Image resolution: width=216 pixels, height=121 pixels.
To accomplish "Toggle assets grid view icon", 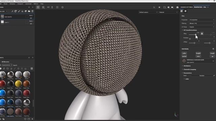I will point(32,69).
